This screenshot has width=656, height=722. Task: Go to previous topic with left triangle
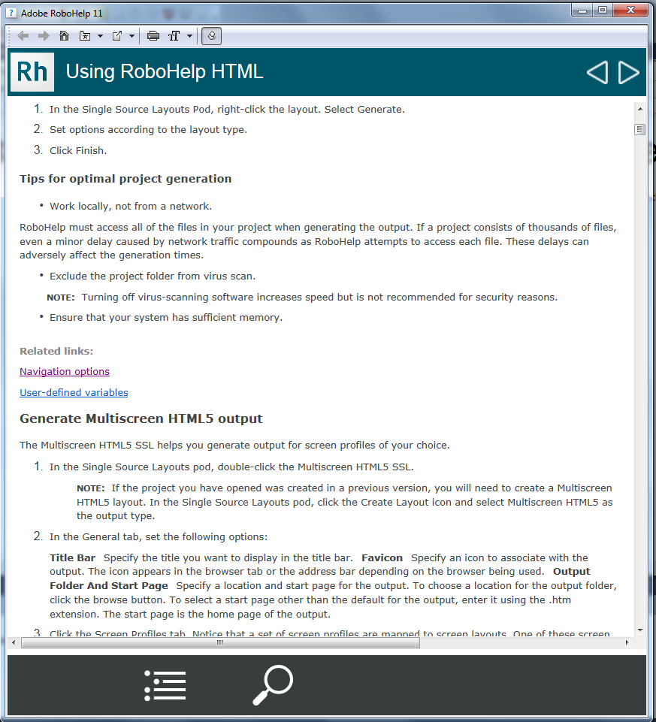[x=597, y=72]
